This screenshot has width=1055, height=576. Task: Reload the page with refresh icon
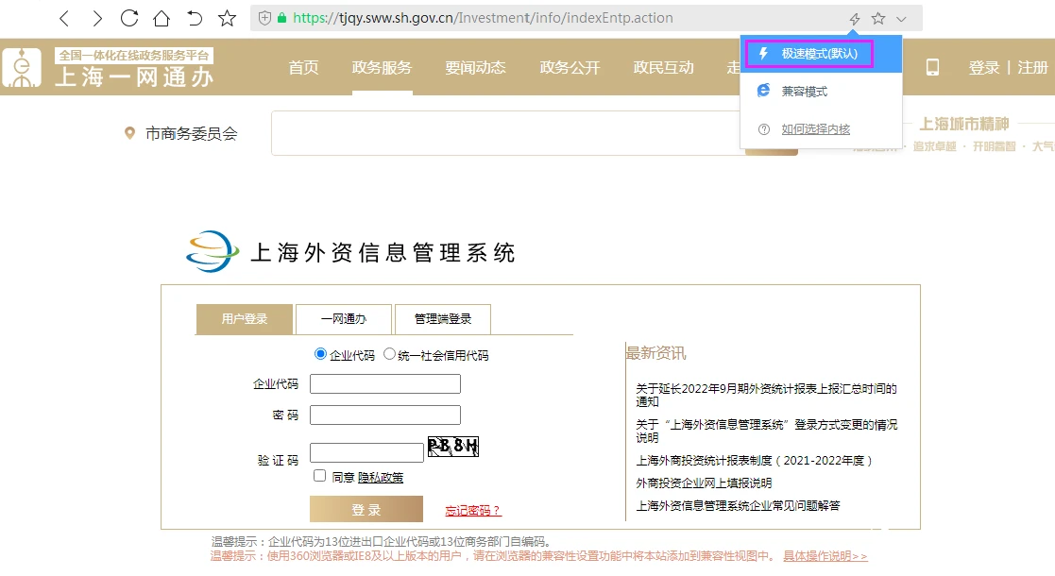point(129,18)
